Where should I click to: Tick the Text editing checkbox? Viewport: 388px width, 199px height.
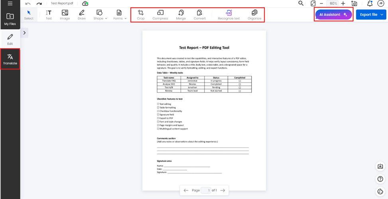158,104
